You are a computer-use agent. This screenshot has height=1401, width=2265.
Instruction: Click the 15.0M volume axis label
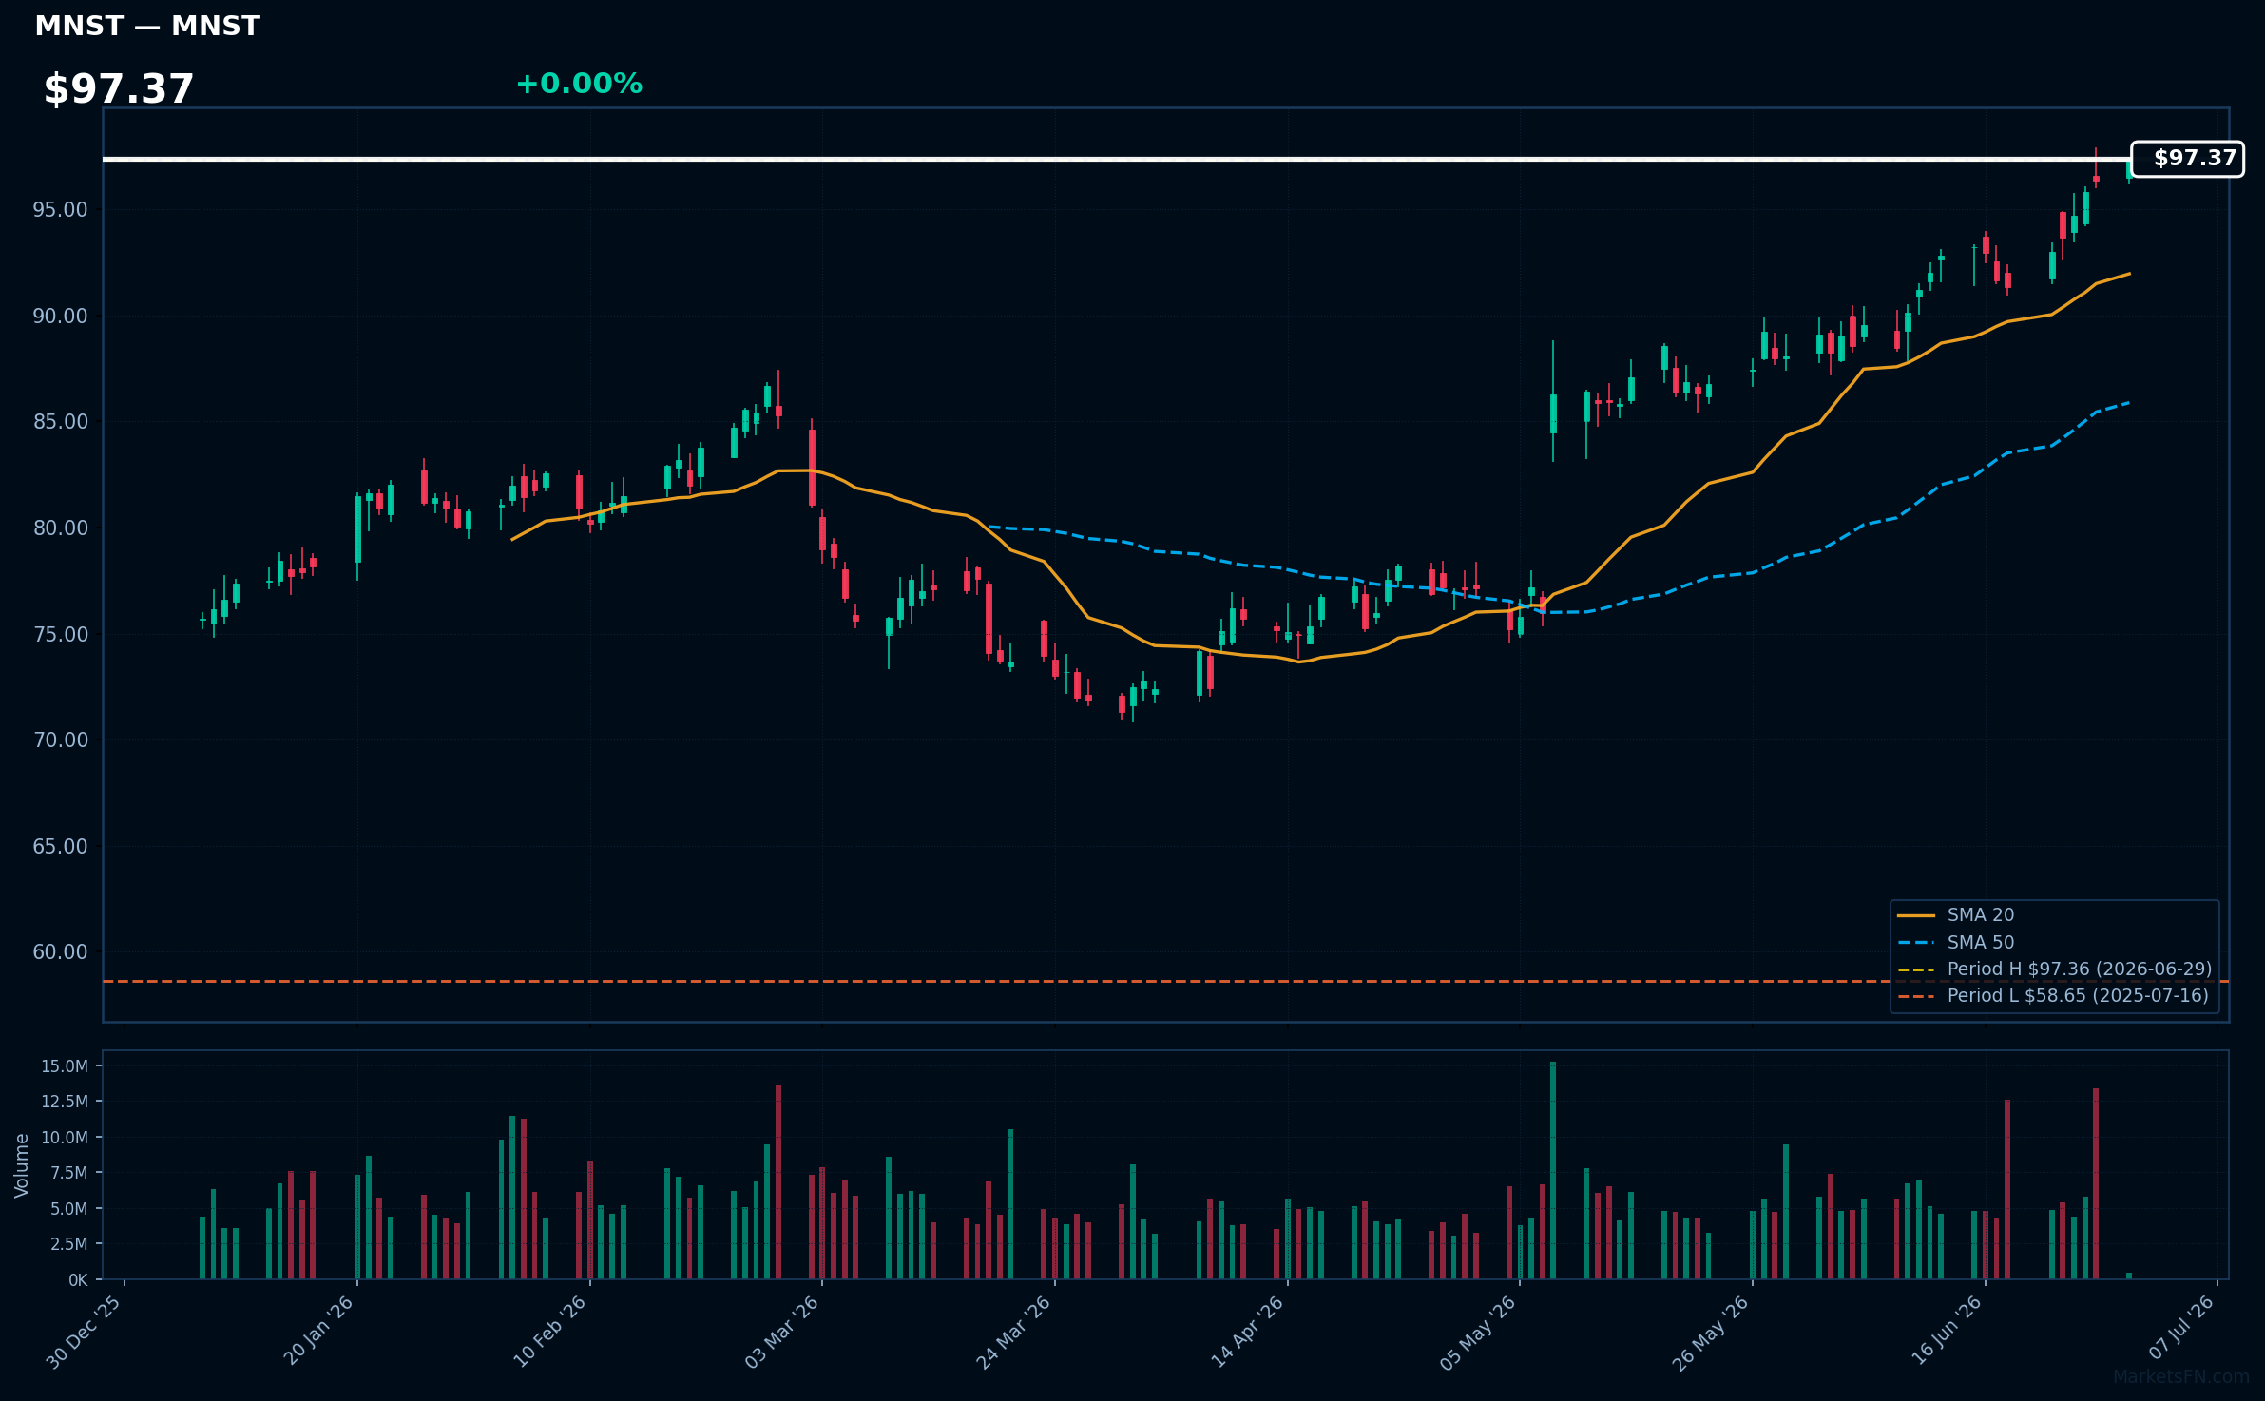point(65,1066)
